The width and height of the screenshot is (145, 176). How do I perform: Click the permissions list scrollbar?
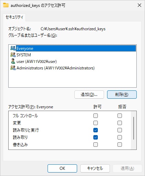(x=134, y=128)
